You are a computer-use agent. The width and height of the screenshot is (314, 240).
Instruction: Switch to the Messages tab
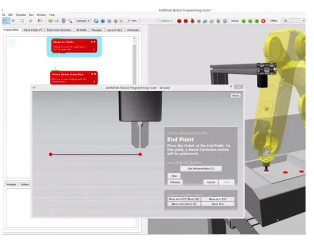96,30
